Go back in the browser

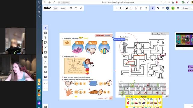45,2
